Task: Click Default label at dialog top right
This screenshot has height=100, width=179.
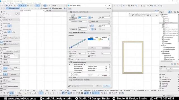Action: [x=109, y=9]
